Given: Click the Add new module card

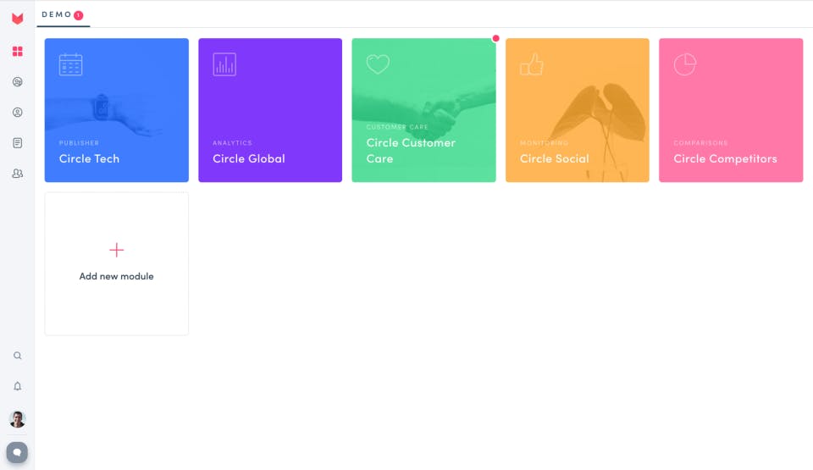Looking at the screenshot, I should coord(117,263).
